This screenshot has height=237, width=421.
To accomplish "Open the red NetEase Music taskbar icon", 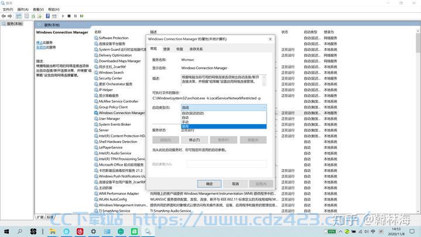I will (80, 231).
